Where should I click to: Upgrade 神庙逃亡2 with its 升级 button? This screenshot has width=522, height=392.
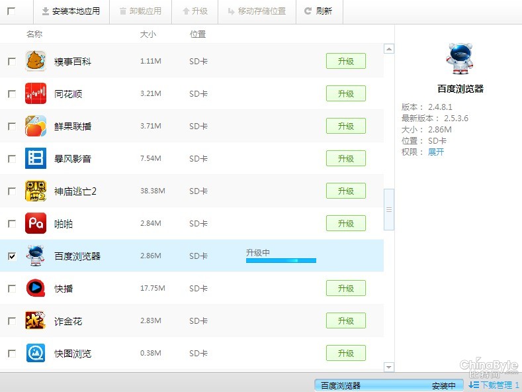click(x=346, y=191)
